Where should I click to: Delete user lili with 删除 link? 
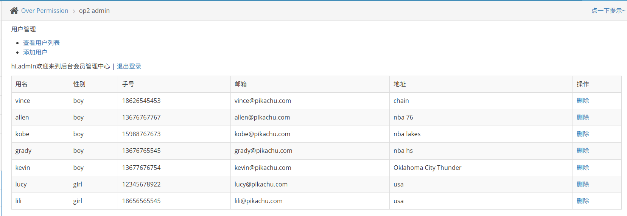pos(583,201)
